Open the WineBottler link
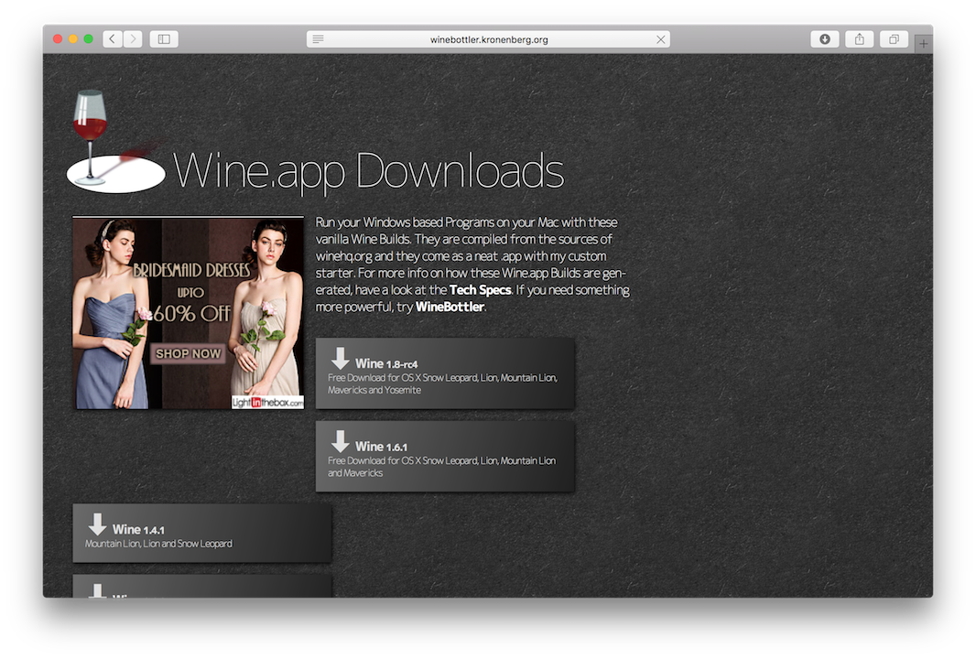Screen dimensions: 976x659 [450, 307]
